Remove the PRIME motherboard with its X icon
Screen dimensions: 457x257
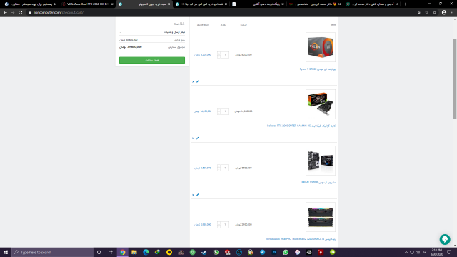click(193, 195)
